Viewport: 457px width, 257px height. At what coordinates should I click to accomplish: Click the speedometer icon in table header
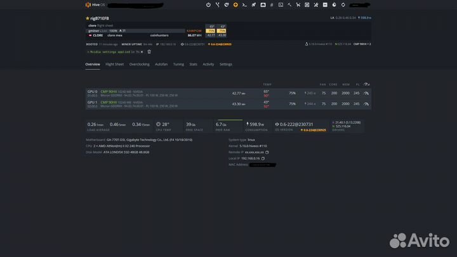coord(366,84)
